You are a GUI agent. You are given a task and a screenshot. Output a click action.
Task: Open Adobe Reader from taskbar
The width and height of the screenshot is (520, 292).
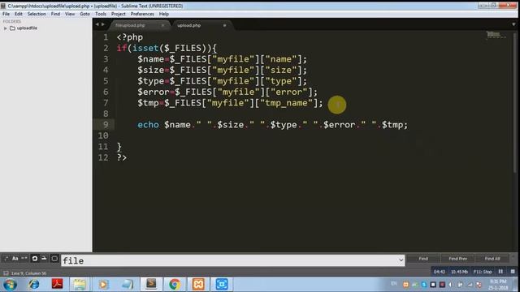(x=57, y=285)
